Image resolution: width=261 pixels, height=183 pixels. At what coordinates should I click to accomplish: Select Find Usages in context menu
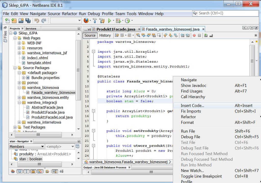217,91
